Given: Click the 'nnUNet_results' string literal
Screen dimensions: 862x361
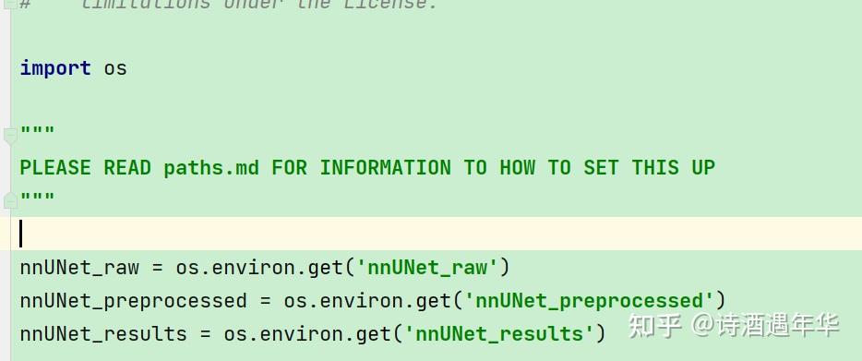Looking at the screenshot, I should point(499,334).
